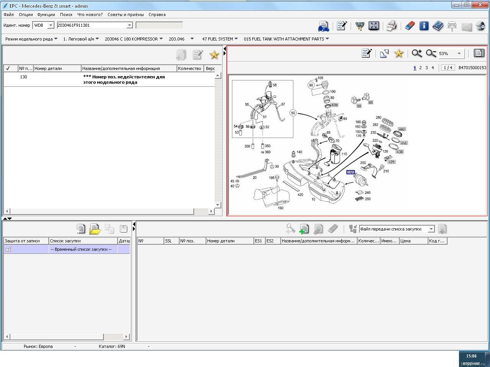
Task: Go to diagram page 2
Action: pos(420,68)
